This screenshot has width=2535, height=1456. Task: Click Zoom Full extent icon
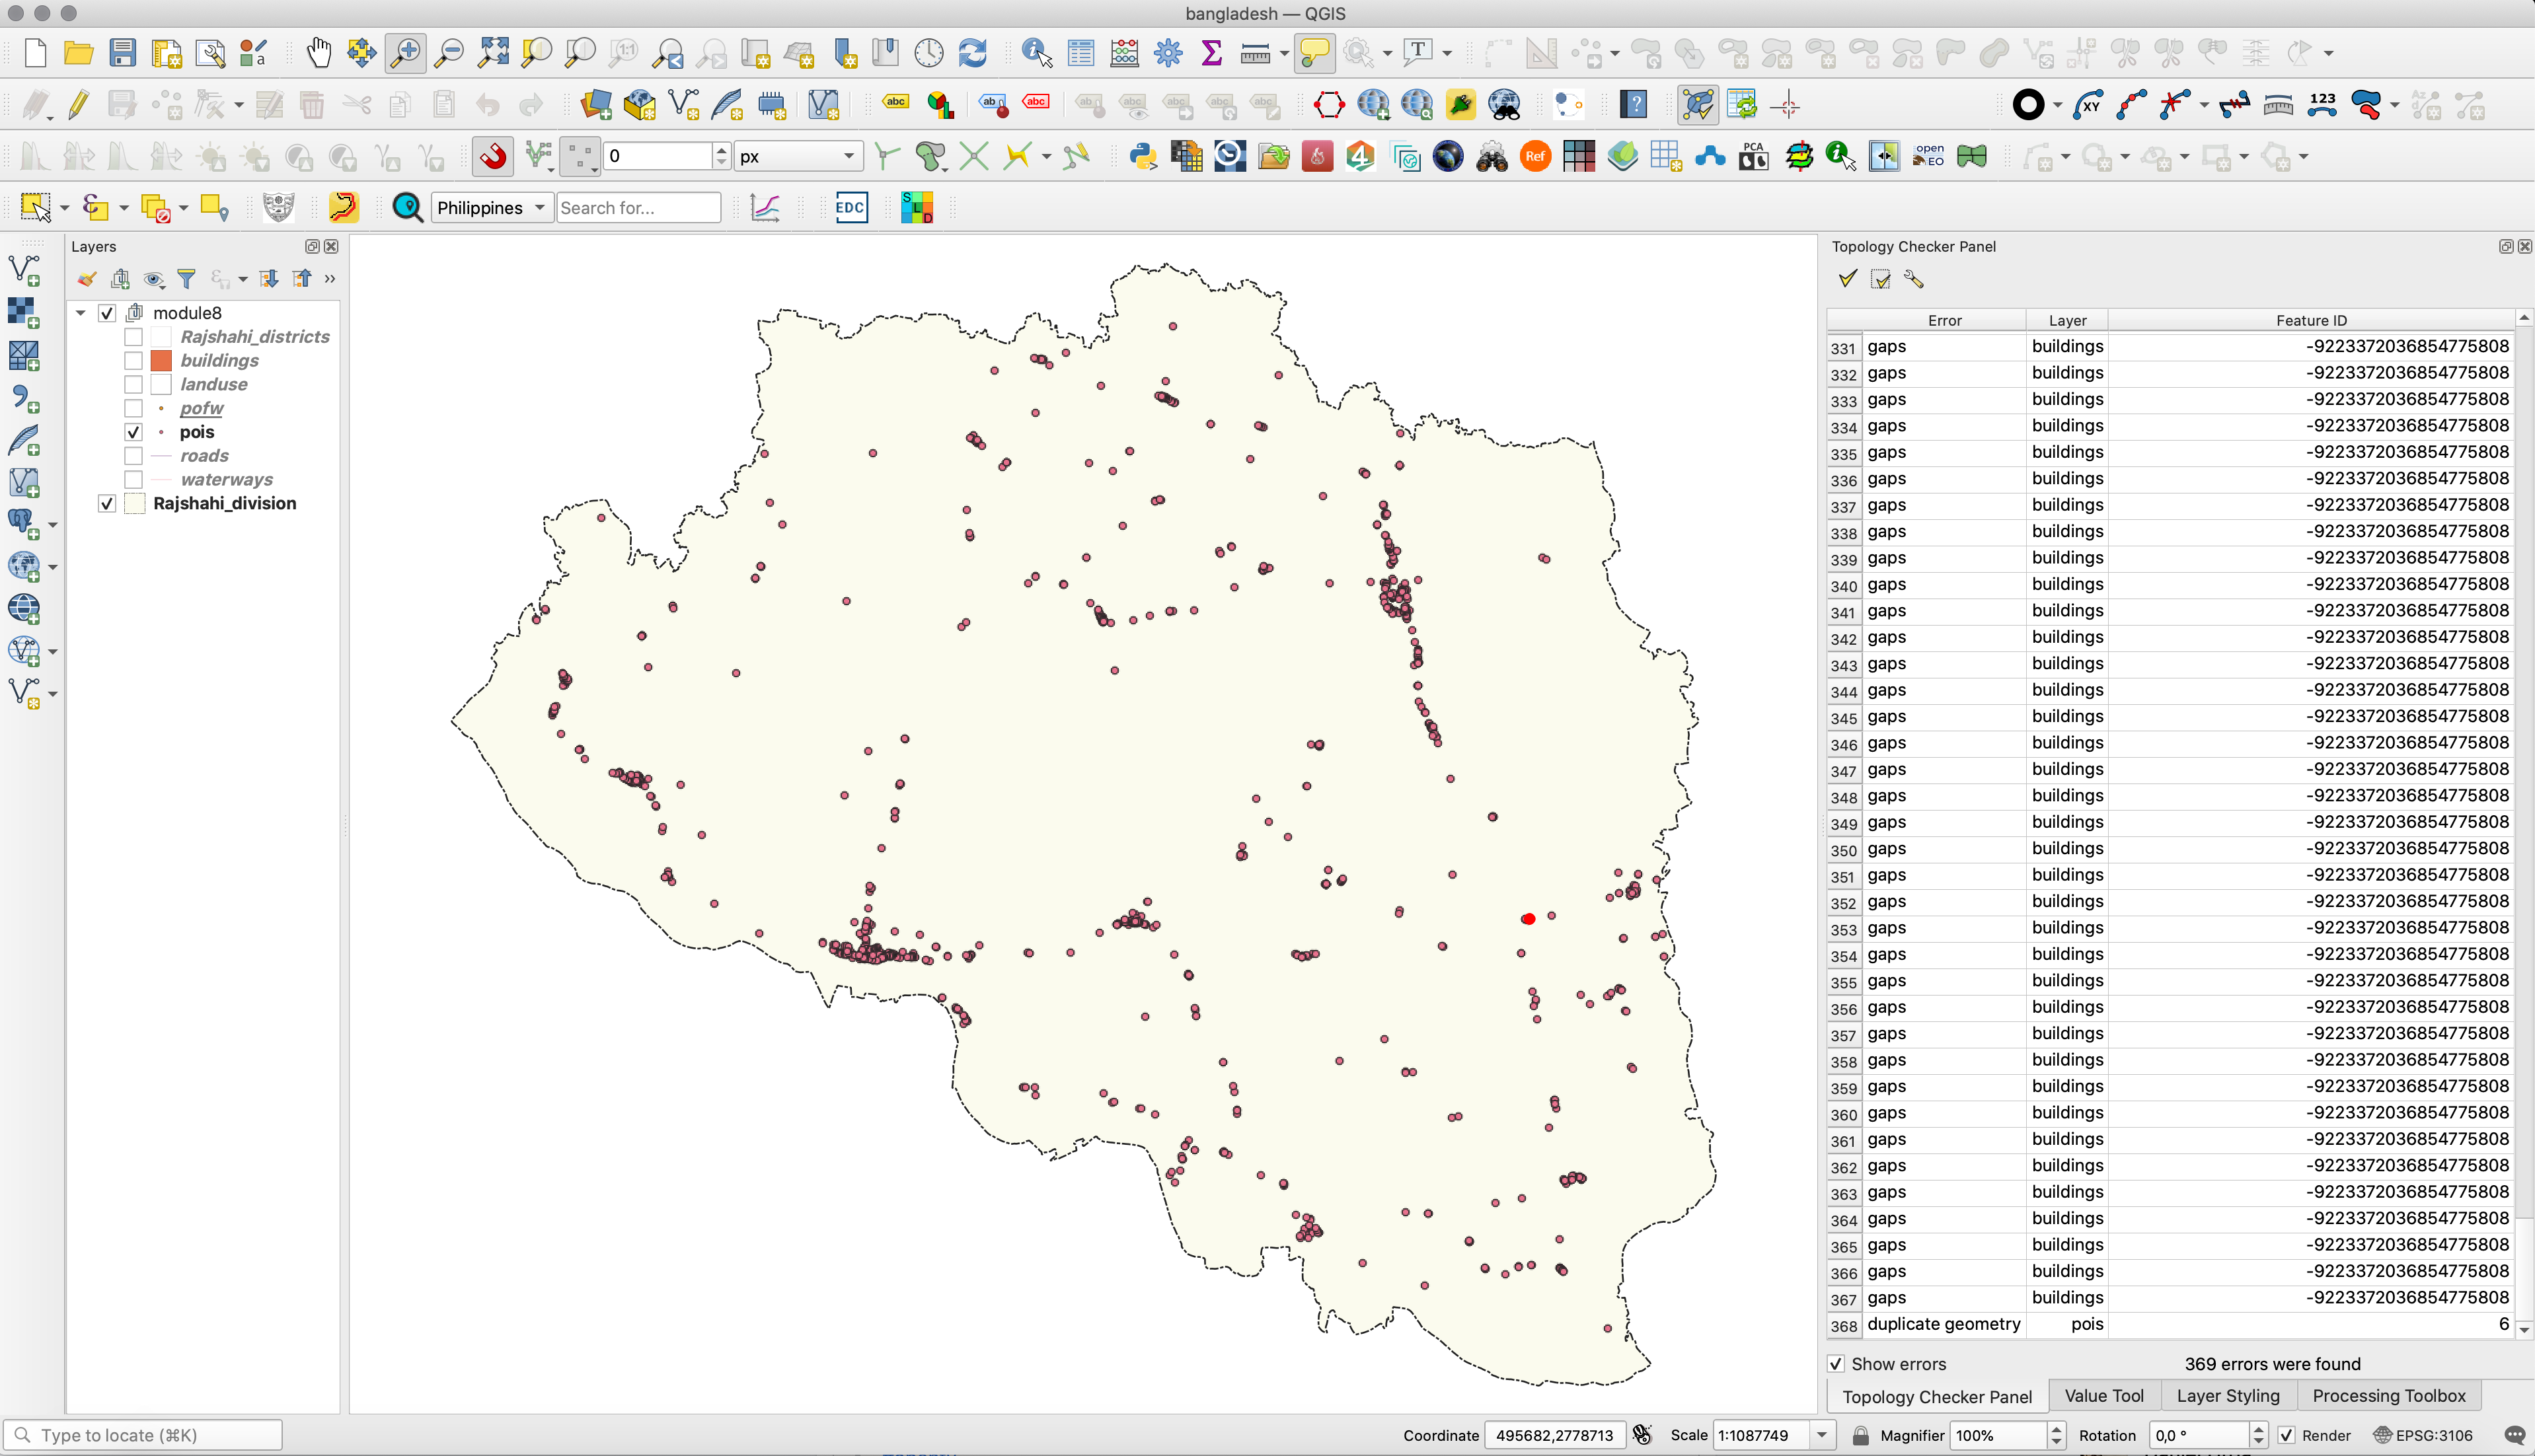pos(493,52)
